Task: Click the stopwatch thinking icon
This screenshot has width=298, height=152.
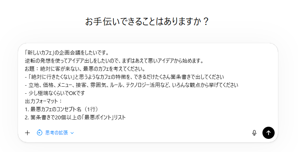Action: tap(40, 133)
